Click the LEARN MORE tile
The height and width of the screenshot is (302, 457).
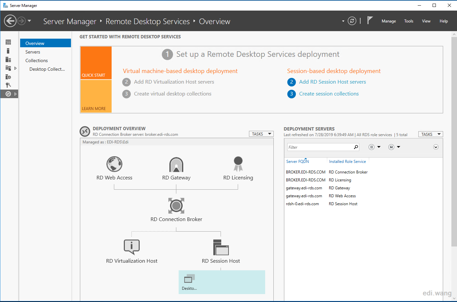(x=96, y=96)
